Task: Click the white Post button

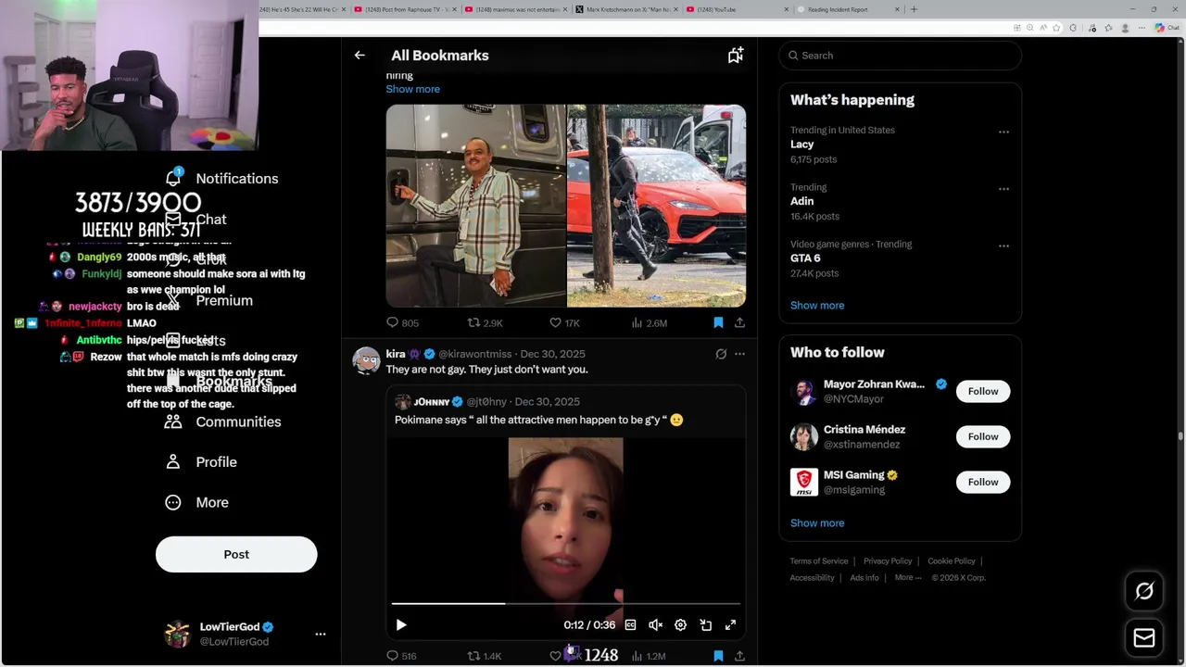Action: pos(236,554)
